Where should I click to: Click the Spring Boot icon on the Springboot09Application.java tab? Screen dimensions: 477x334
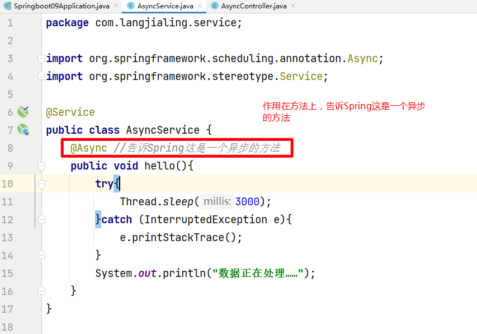point(8,6)
